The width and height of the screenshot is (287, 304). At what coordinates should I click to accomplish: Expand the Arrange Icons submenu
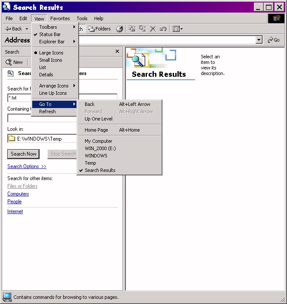tap(55, 86)
